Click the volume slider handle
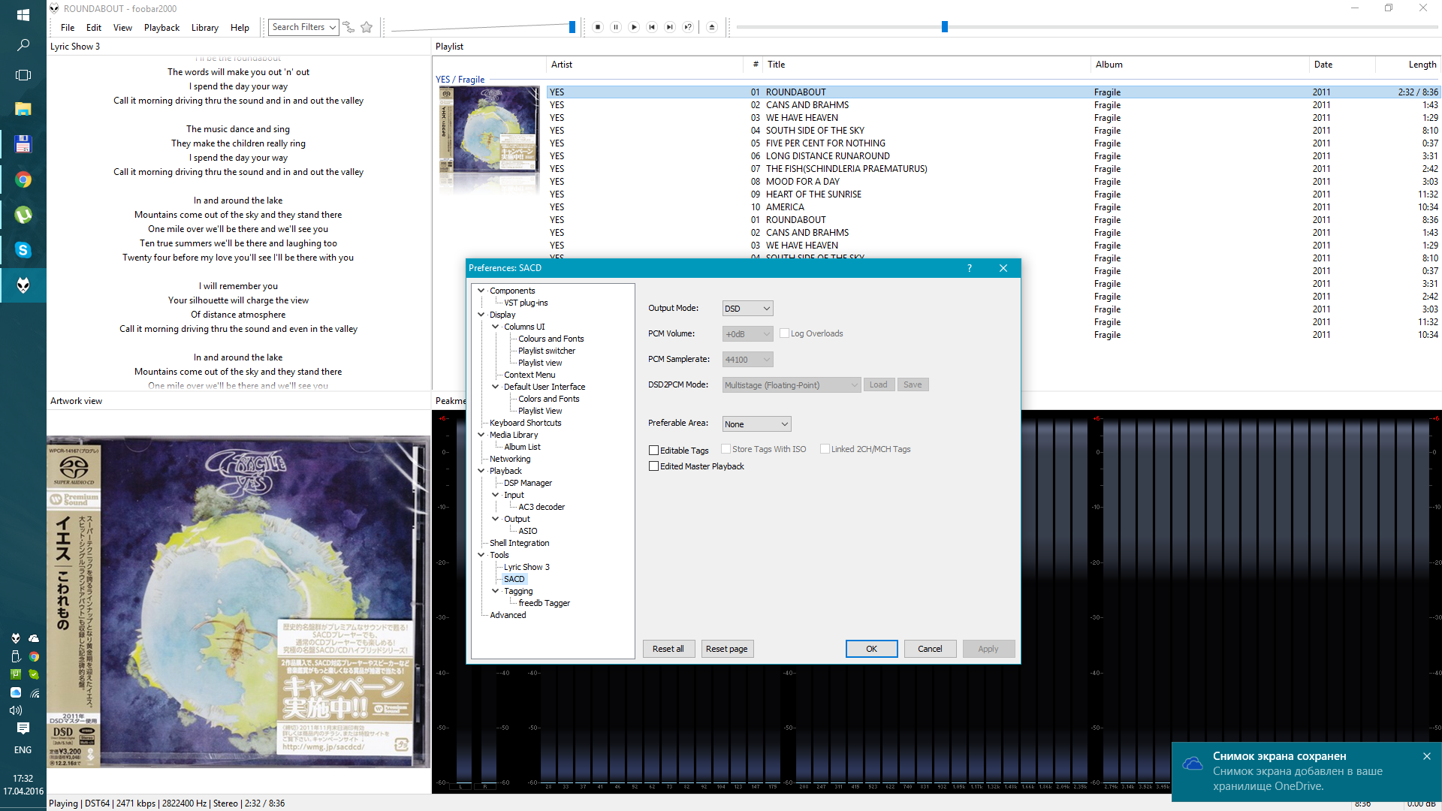The height and width of the screenshot is (811, 1442). 572,27
